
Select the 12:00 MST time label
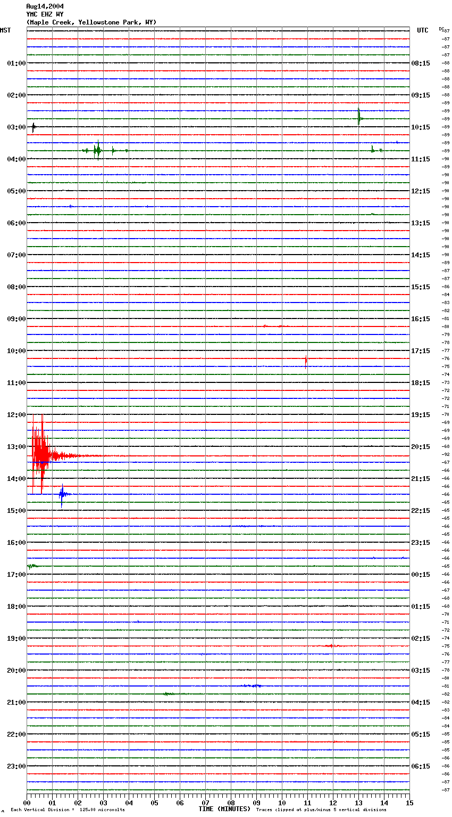16,415
